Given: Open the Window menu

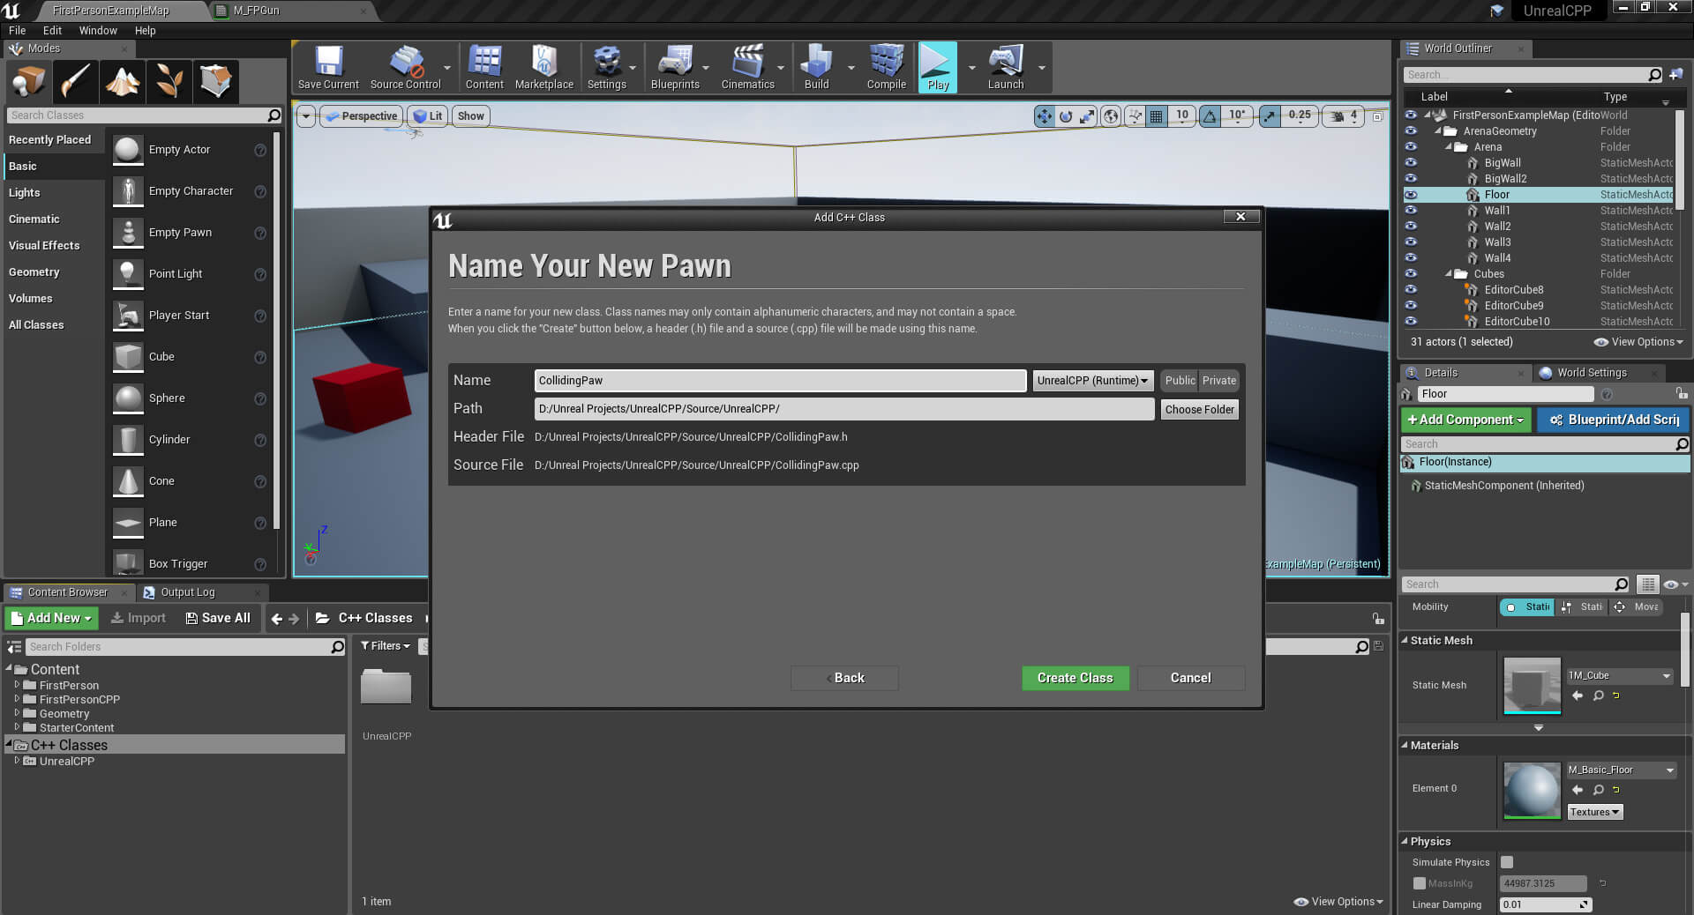Looking at the screenshot, I should click(x=98, y=30).
